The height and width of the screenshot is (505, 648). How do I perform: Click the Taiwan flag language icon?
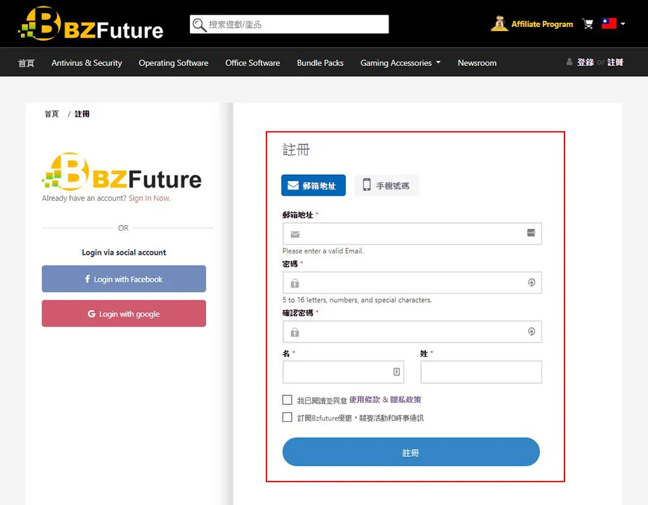[x=609, y=23]
